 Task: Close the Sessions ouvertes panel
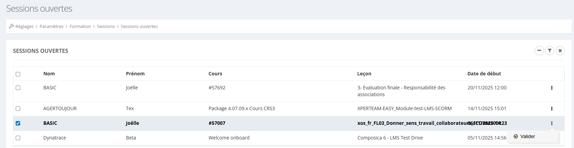(560, 51)
